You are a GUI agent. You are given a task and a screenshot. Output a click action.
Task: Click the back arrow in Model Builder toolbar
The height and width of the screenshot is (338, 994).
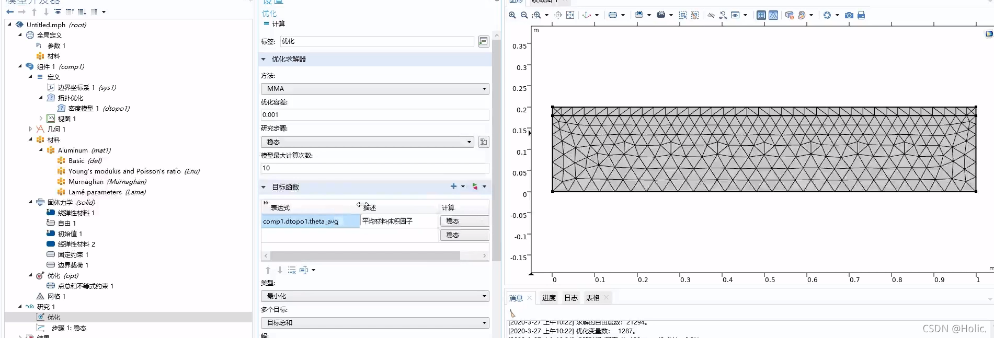[10, 11]
